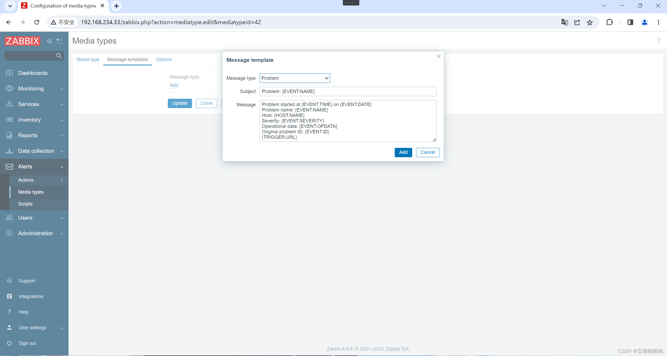Click the collapse sidebar toggle icon

point(50,41)
